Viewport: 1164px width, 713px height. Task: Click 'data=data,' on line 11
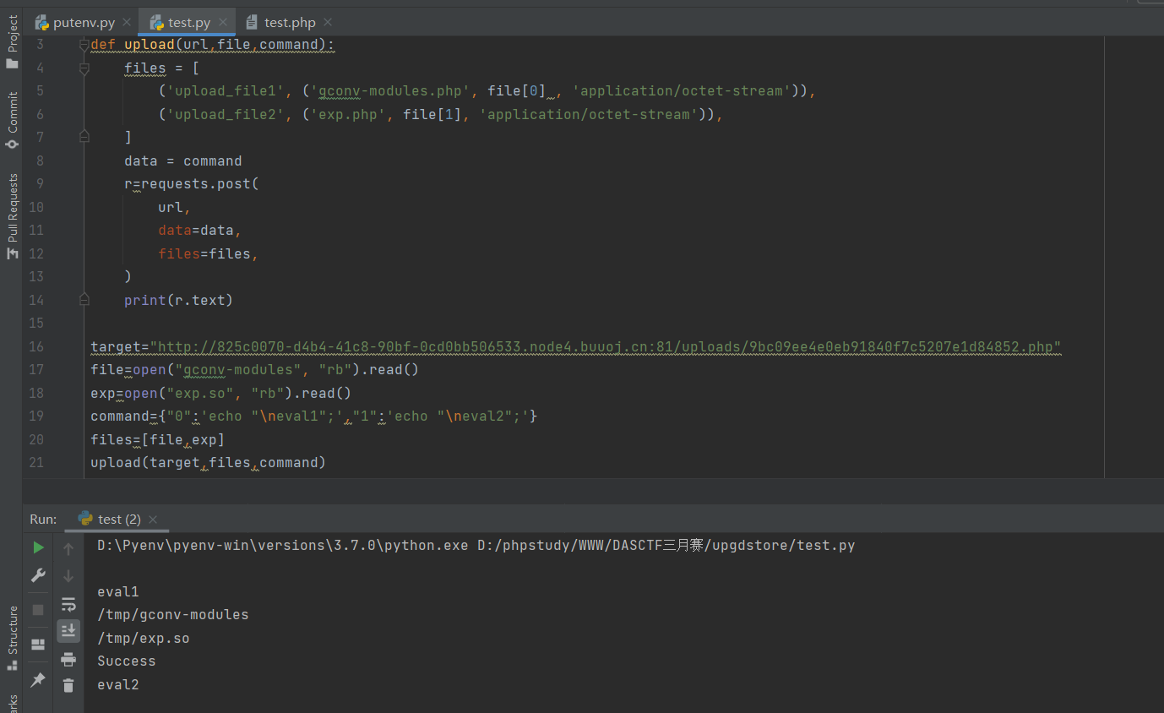(x=199, y=230)
